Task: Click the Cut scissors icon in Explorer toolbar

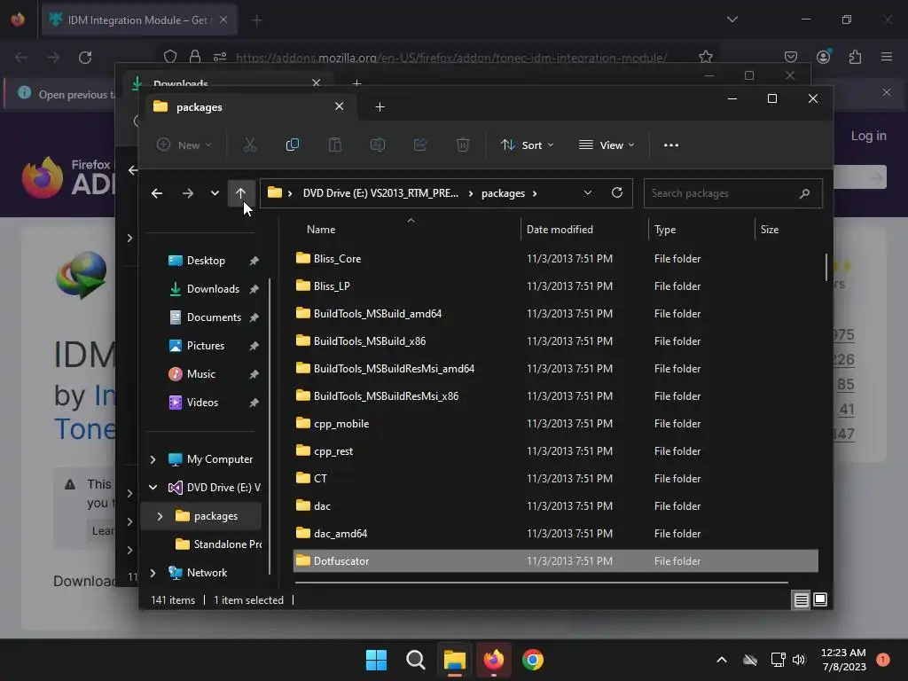Action: coord(249,145)
